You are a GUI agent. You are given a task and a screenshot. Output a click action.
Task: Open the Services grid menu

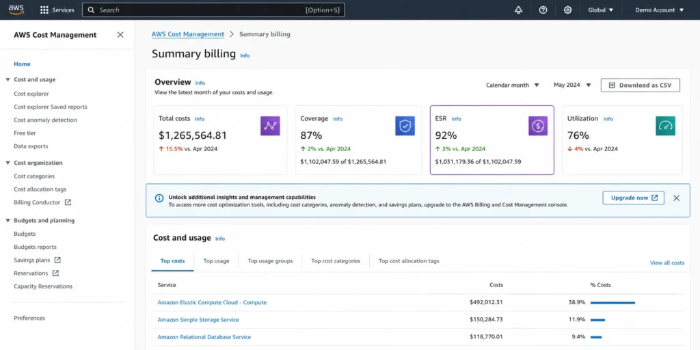pos(57,10)
